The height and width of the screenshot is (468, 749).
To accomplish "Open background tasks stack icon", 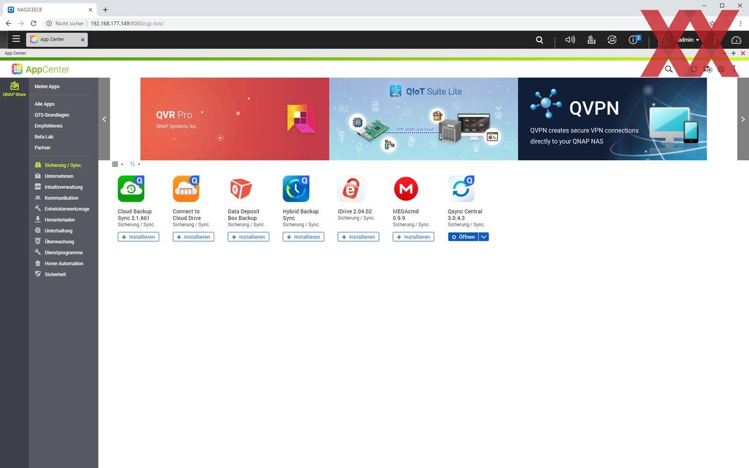I will click(x=591, y=40).
